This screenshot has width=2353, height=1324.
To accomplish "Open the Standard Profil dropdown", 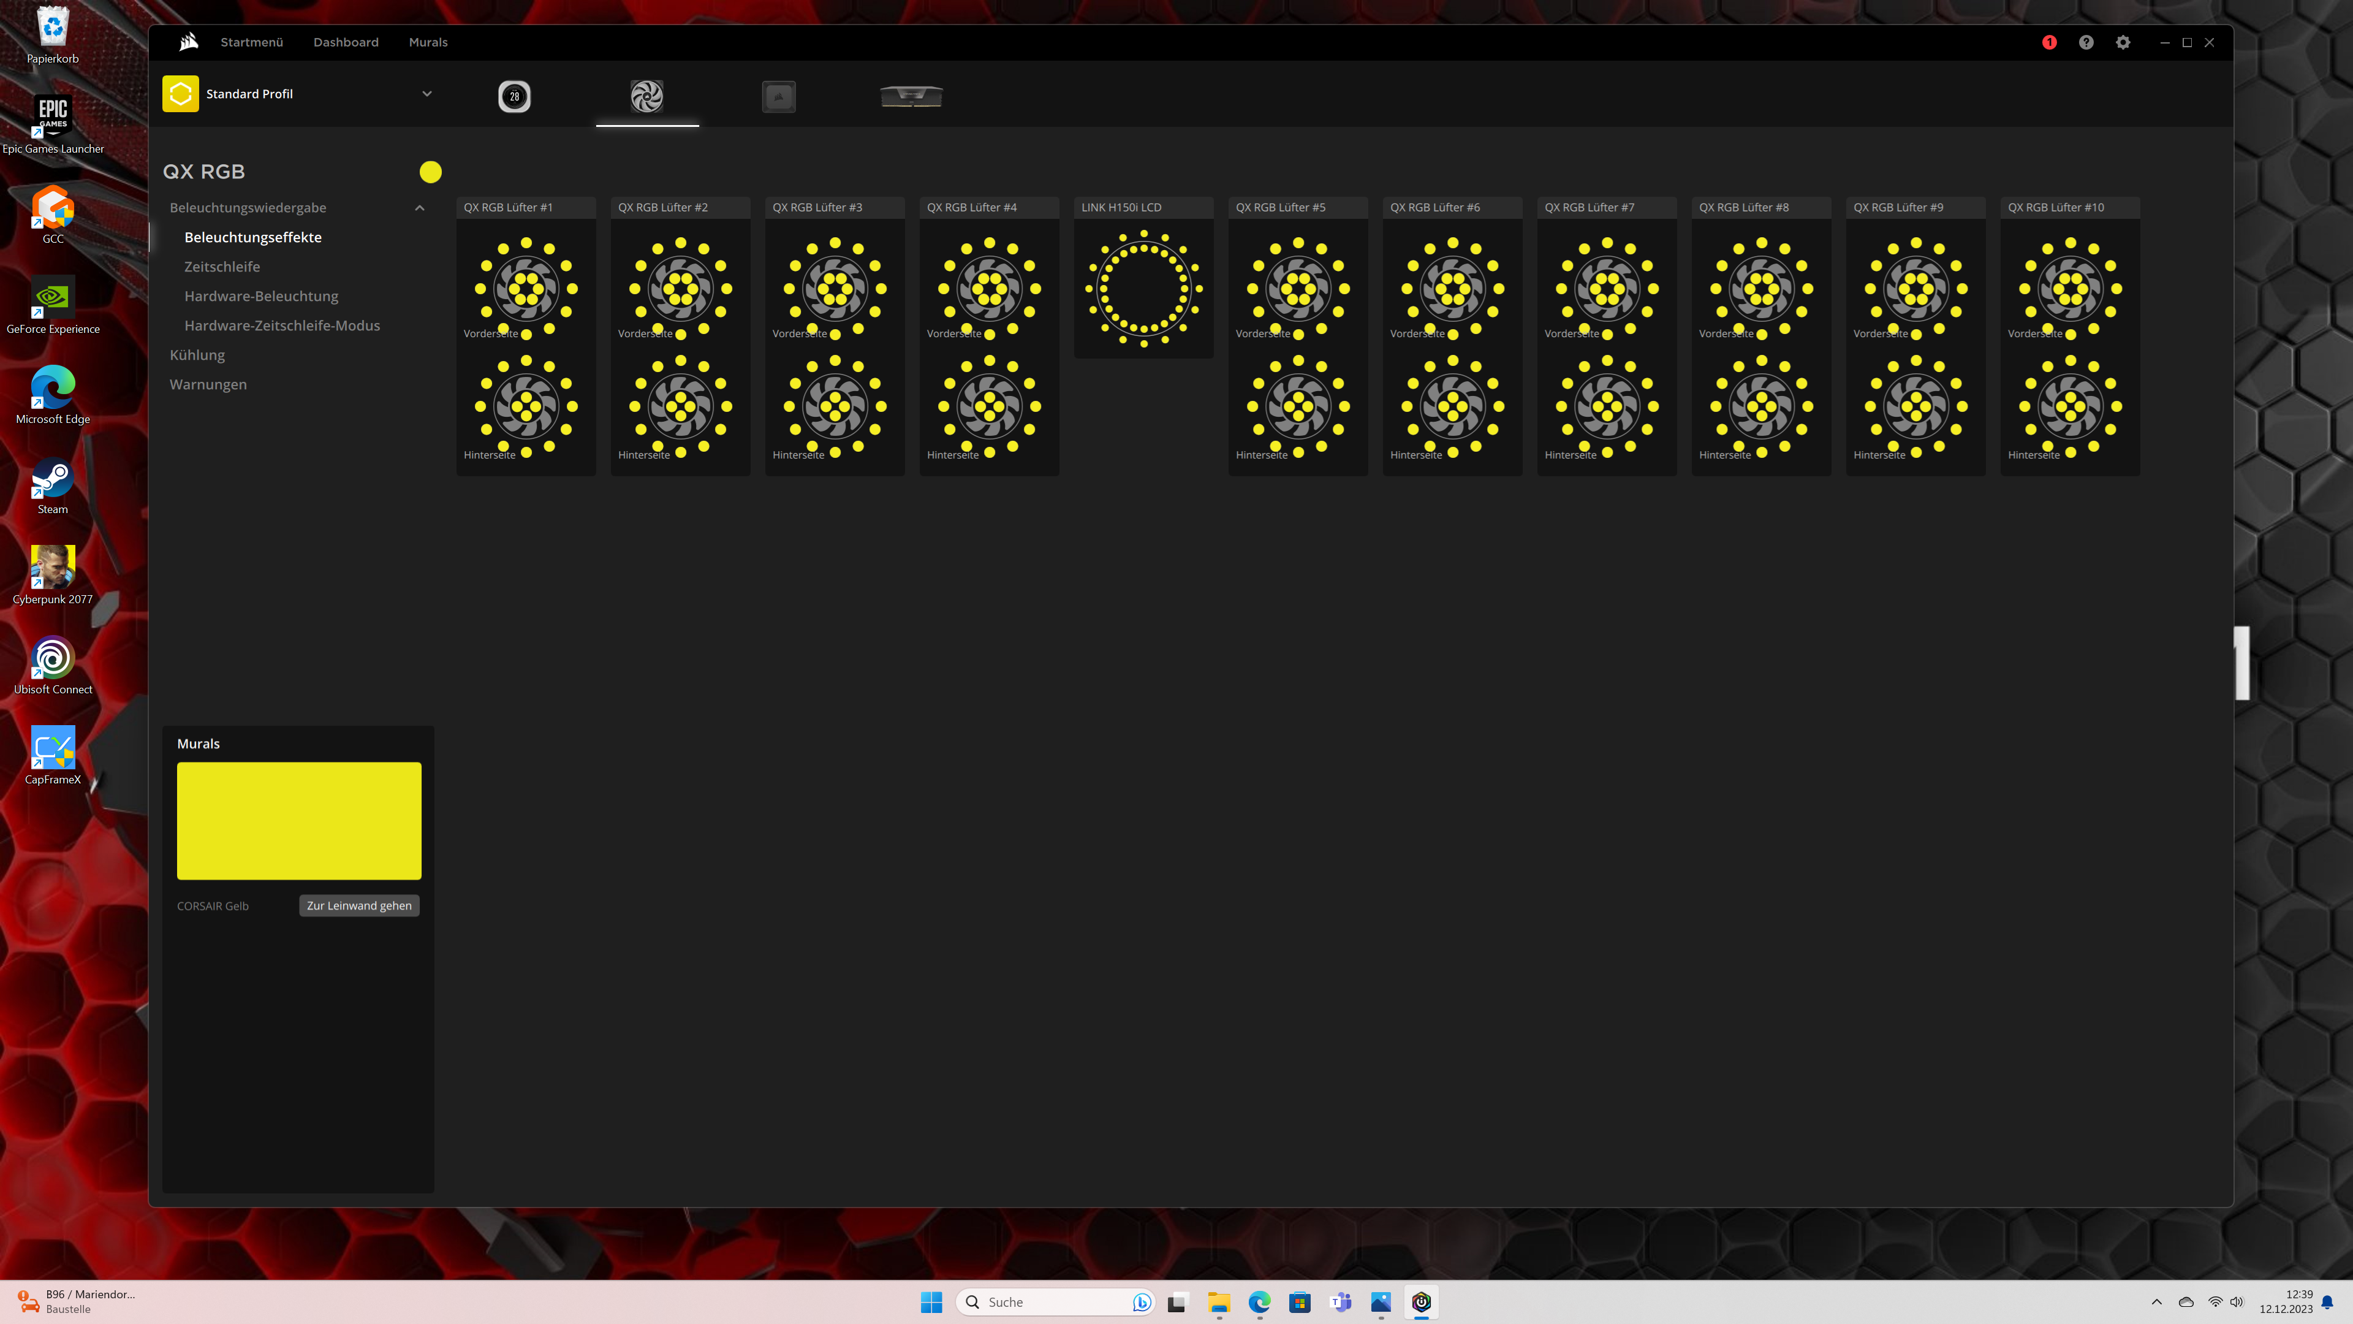I will coord(426,93).
